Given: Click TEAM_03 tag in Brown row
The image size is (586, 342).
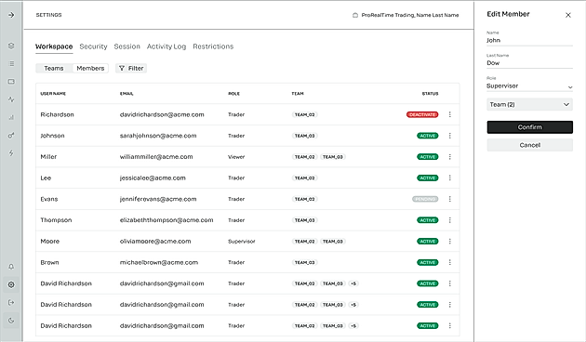Looking at the screenshot, I should (x=304, y=262).
